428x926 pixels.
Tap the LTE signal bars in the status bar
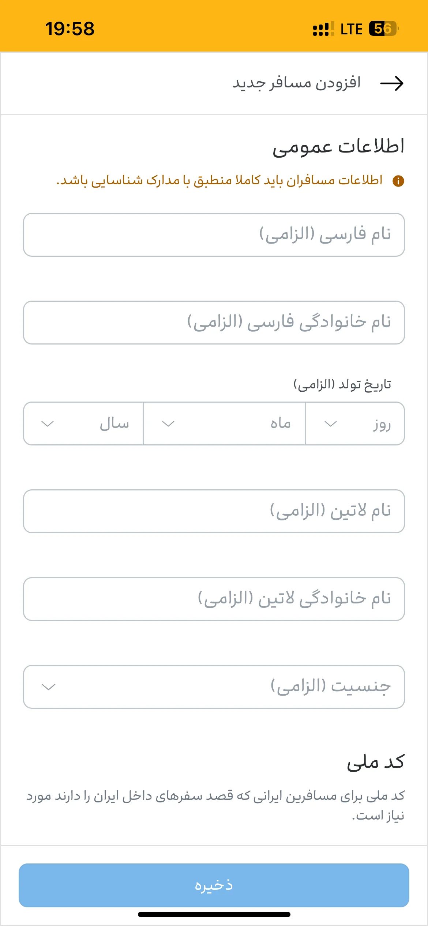coord(323,29)
